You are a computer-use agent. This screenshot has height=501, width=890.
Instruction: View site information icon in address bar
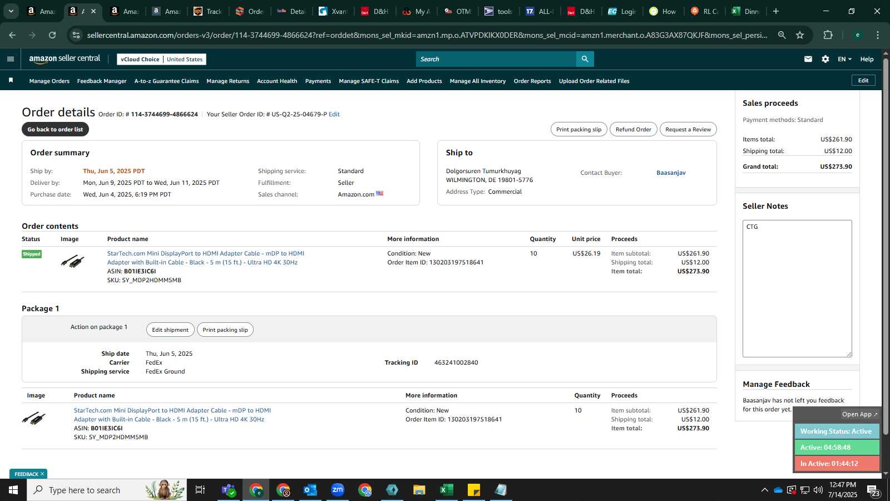point(76,35)
